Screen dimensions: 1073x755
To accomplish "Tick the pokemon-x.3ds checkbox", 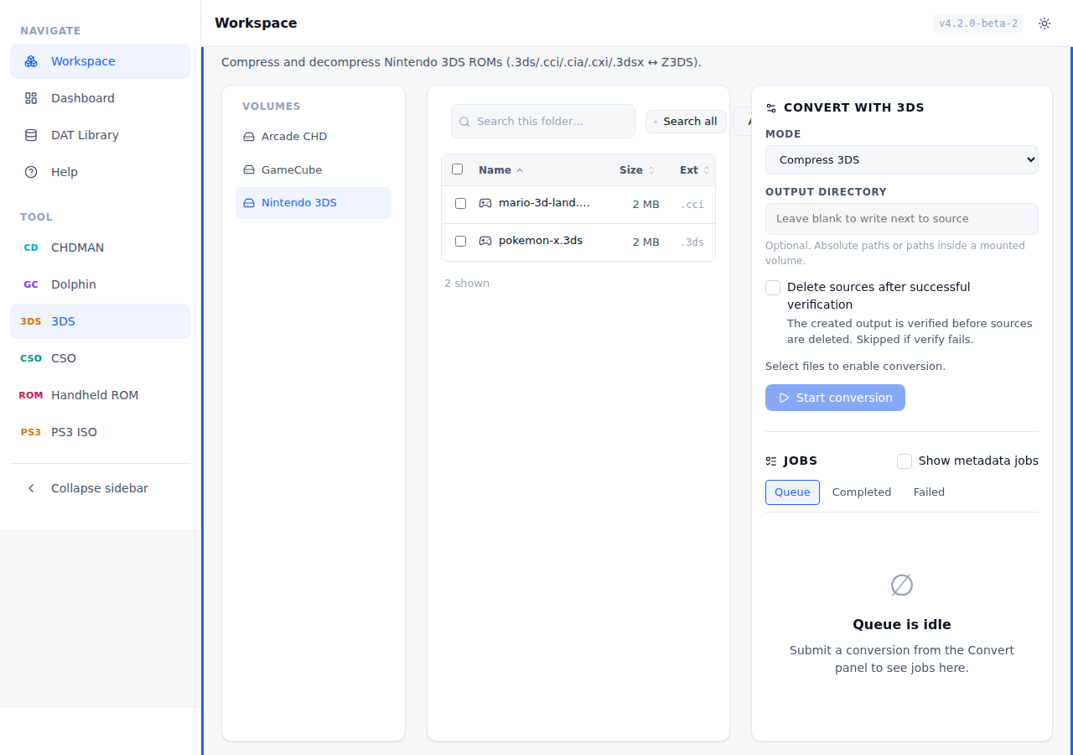I will (460, 242).
